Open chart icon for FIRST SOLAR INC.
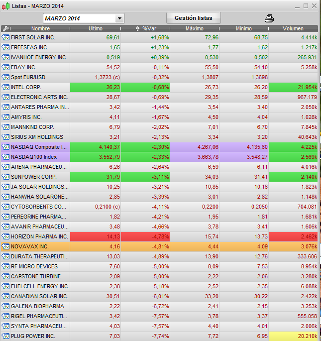 (5, 37)
